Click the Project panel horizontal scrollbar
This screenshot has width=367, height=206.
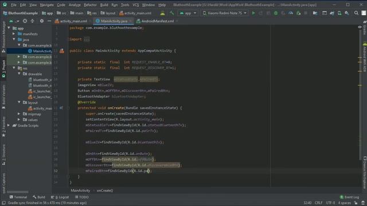click(x=18, y=192)
